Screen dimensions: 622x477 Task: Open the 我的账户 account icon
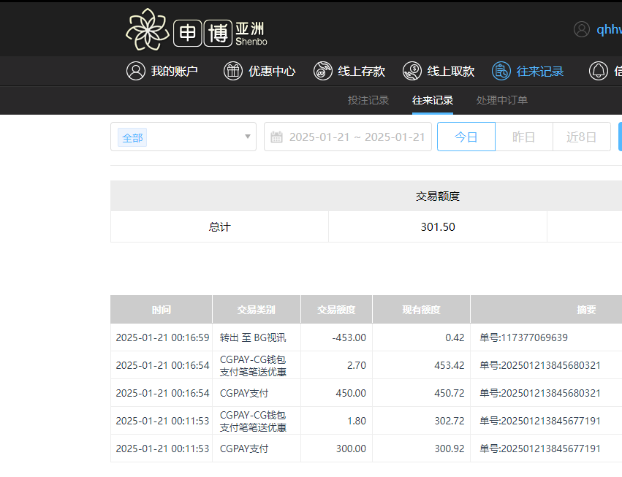coord(135,71)
